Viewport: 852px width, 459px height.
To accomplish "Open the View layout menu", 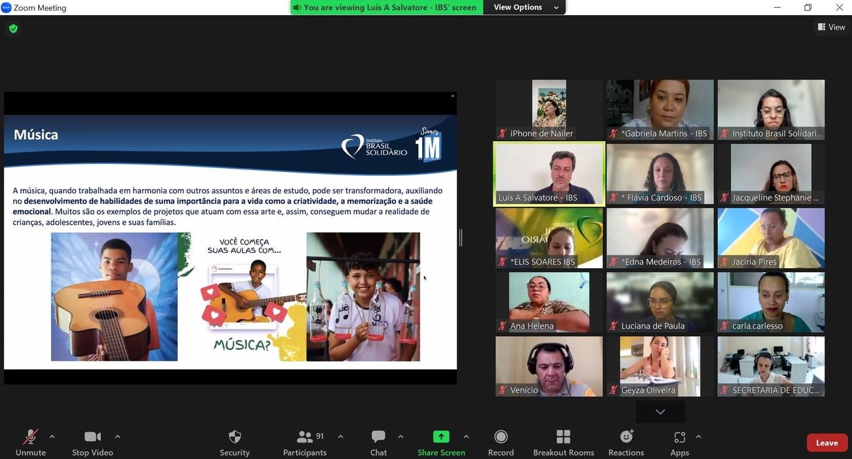I will [x=831, y=27].
